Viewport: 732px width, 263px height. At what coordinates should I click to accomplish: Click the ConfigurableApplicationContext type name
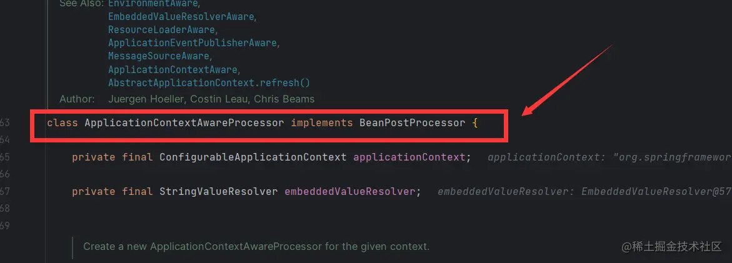click(x=253, y=157)
